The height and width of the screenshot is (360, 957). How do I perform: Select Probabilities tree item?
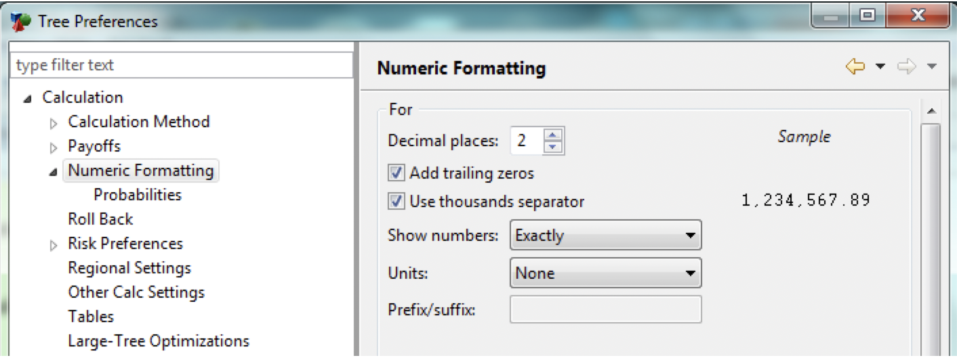pos(138,195)
